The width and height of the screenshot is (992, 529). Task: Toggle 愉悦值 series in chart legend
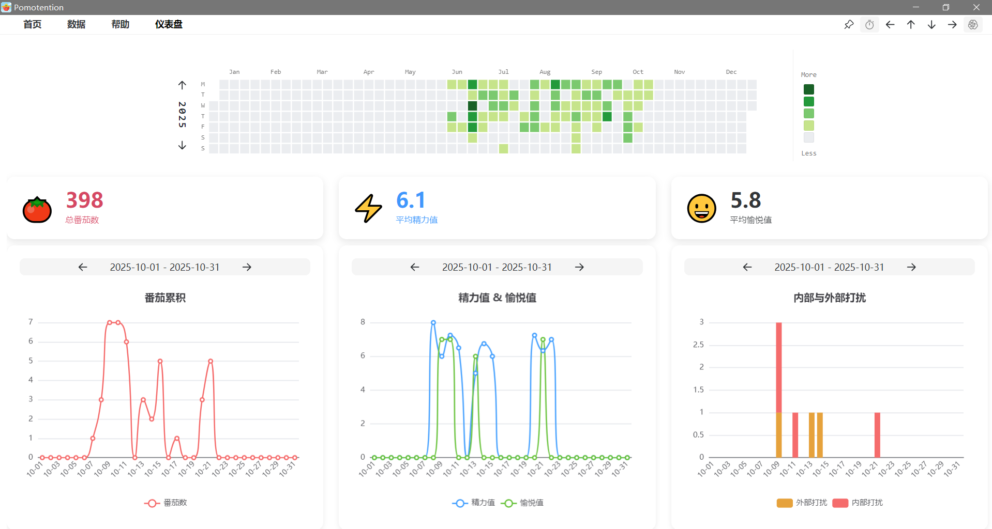tap(522, 503)
